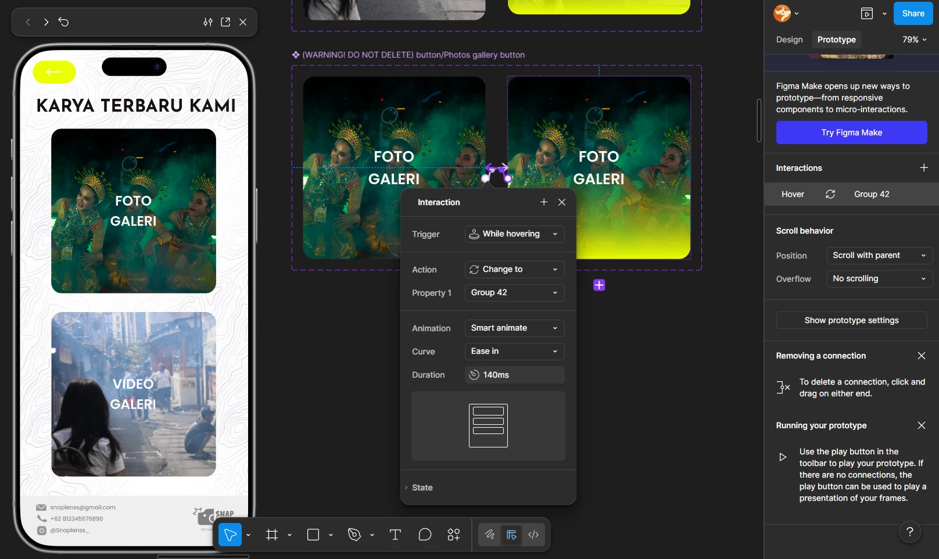Open the Trigger While hovering dropdown

click(x=514, y=234)
